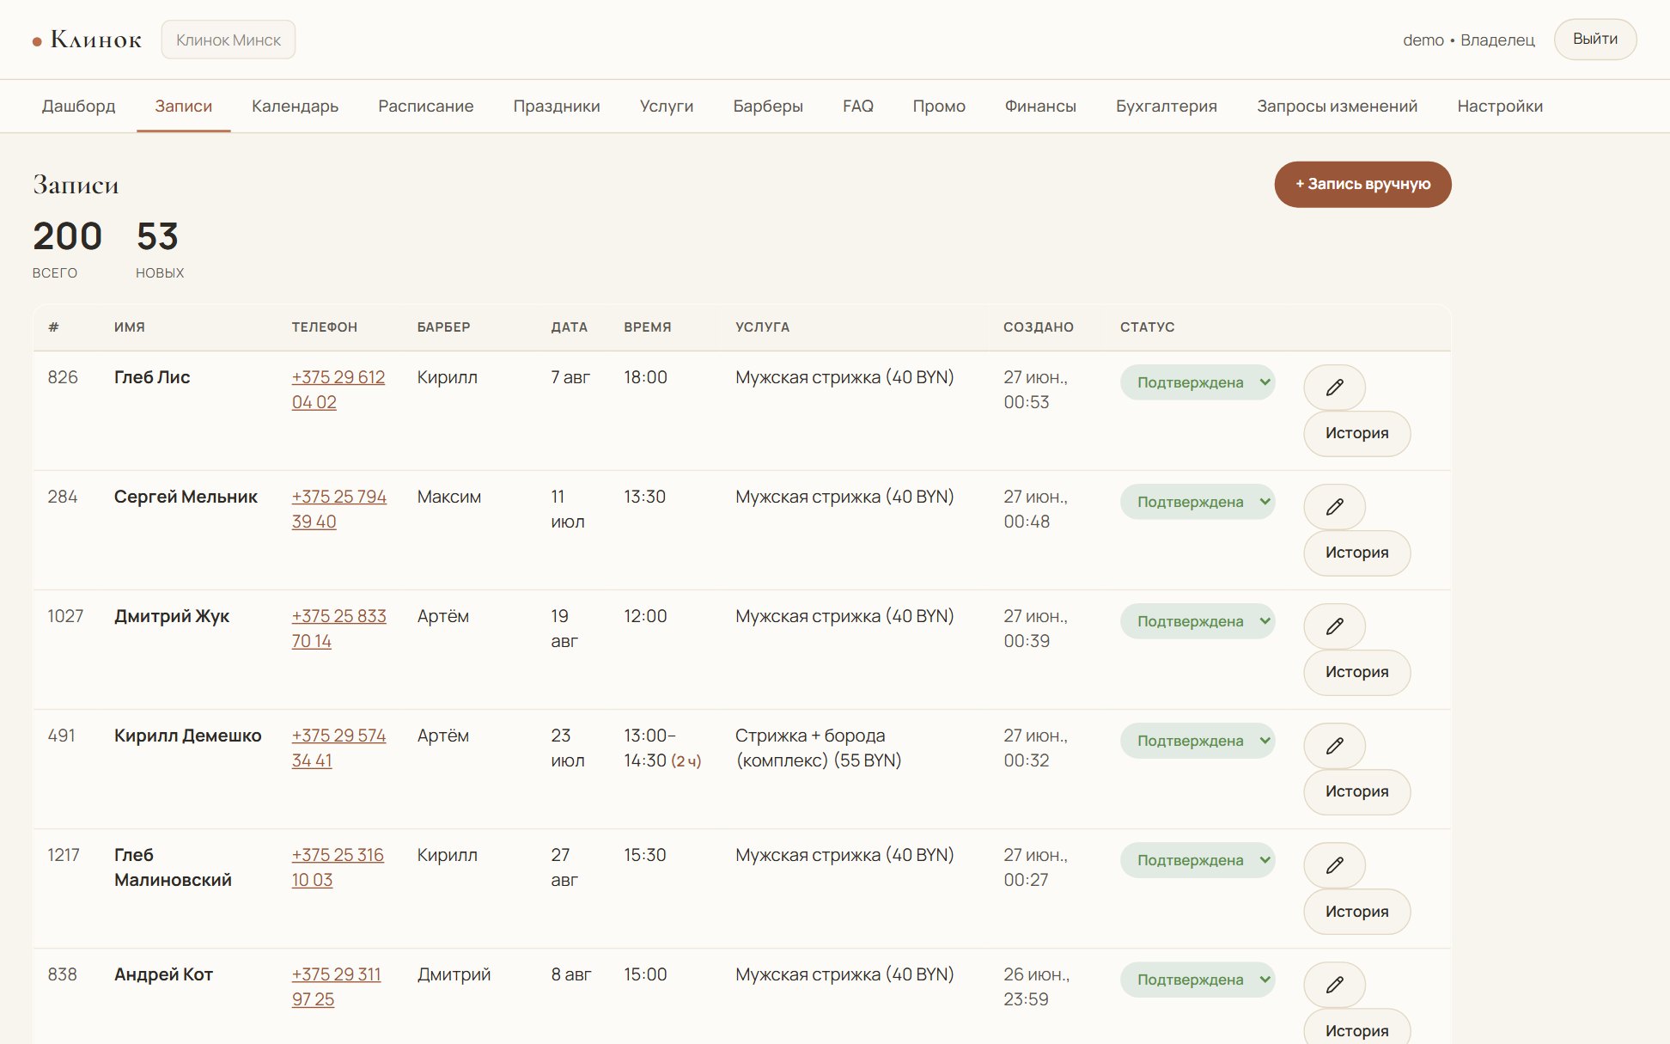This screenshot has height=1044, width=1670.
Task: Go to the Услуги tab
Action: coord(667,106)
